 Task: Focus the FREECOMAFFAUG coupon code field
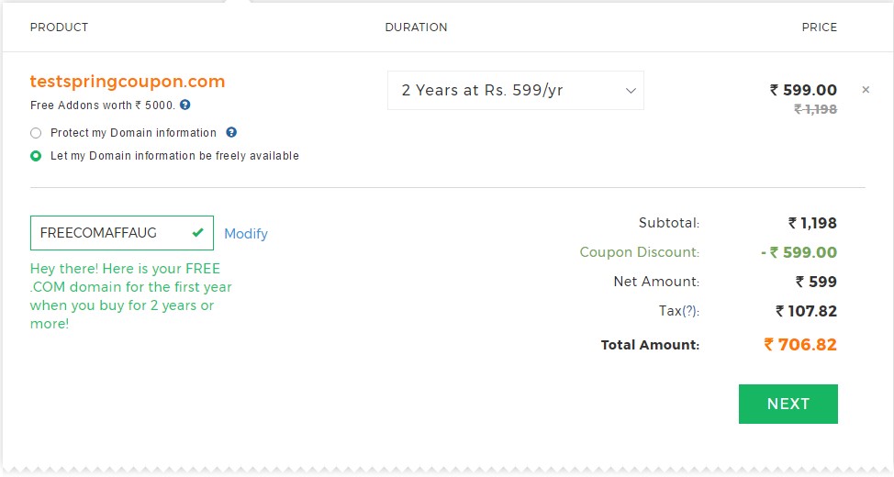coord(121,232)
